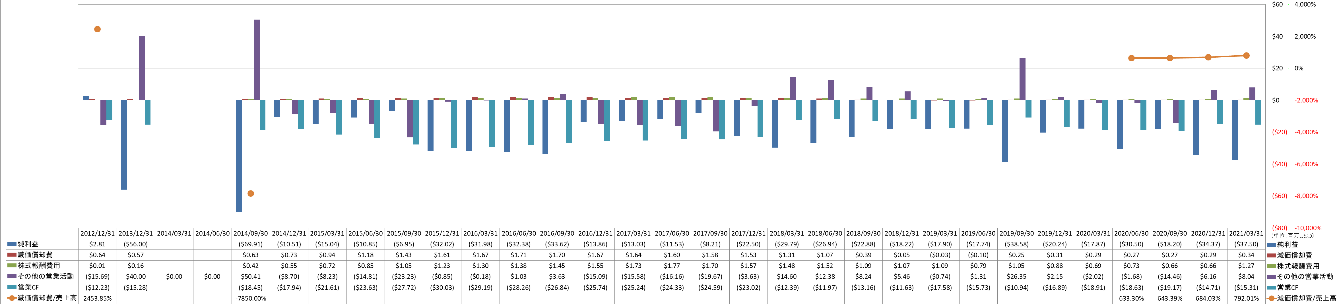Select the ($37.50) net income cell
The image size is (1339, 304).
point(1246,244)
